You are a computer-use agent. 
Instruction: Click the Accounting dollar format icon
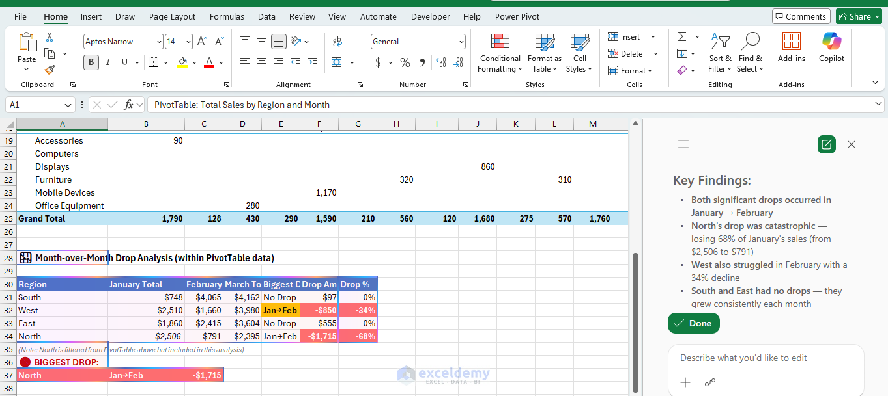[379, 62]
